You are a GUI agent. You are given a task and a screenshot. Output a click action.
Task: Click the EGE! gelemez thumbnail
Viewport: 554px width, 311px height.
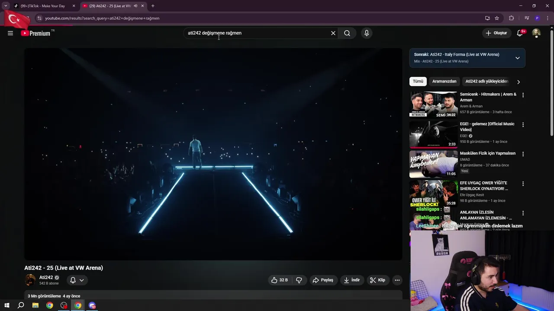(433, 134)
